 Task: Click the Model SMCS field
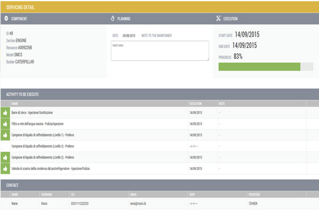coord(14,55)
